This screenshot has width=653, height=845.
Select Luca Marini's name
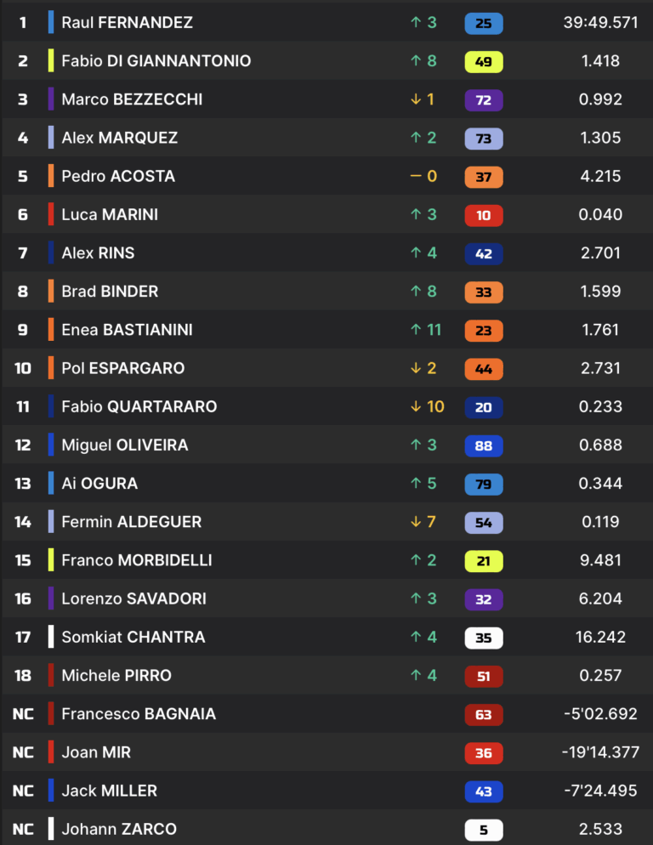(110, 215)
